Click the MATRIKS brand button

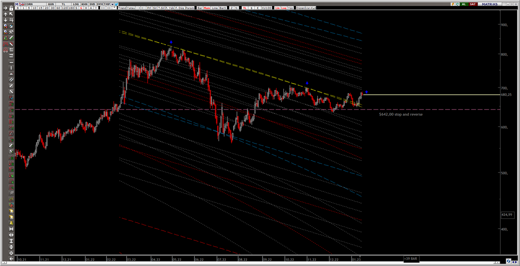coord(490,4)
